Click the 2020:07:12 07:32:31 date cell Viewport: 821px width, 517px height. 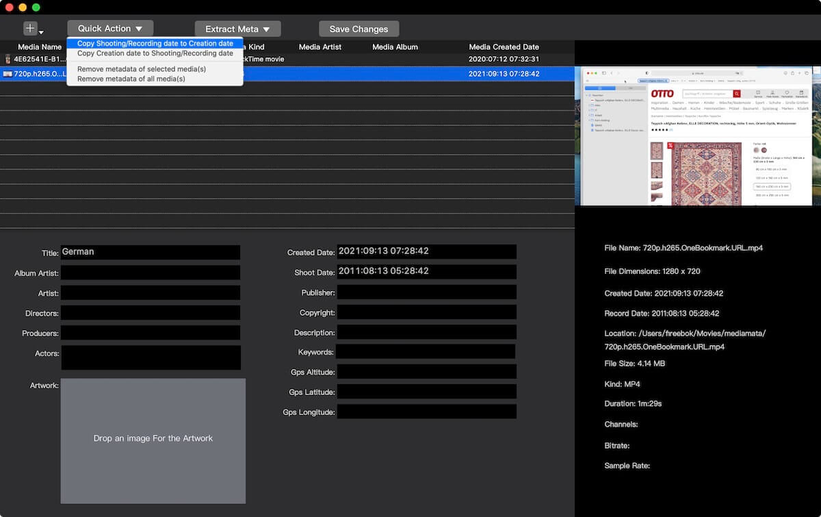click(x=504, y=60)
